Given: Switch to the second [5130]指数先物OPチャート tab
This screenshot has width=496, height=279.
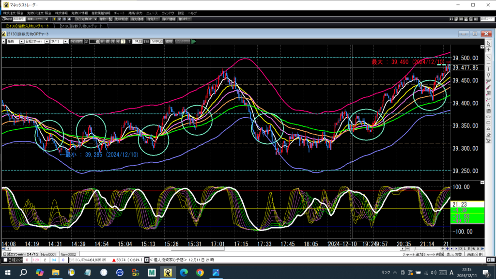Looking at the screenshot, I should point(81,26).
